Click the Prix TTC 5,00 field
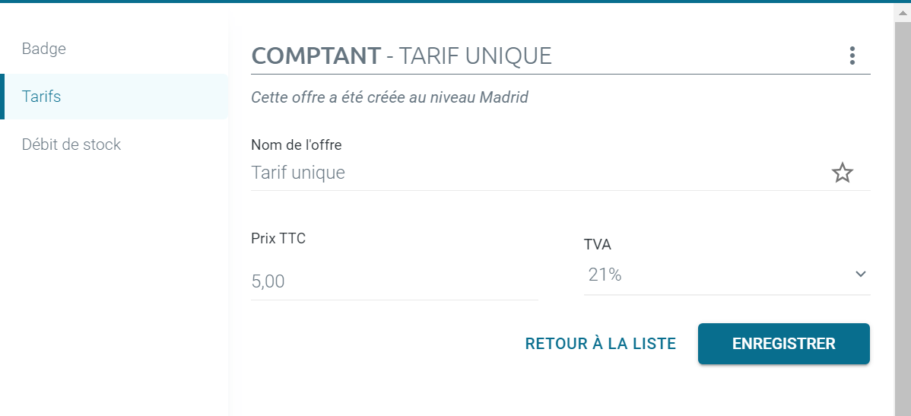911x416 pixels. (x=394, y=282)
